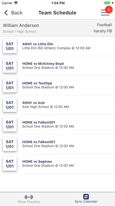Tap the Wi-Fi status icon
Screen dimensions: 115x206
16,3
